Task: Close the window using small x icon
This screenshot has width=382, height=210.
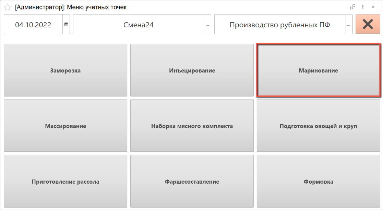Action: pyautogui.click(x=373, y=7)
